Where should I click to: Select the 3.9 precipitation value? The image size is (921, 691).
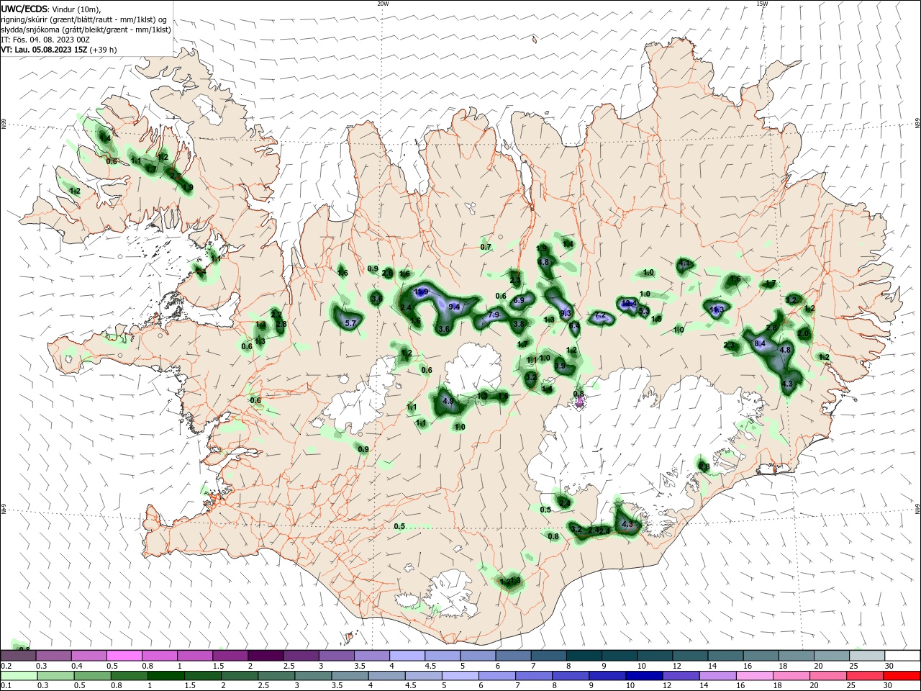561,366
